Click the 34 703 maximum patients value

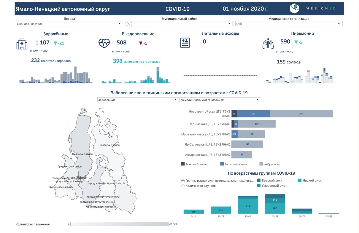pyautogui.click(x=173, y=224)
